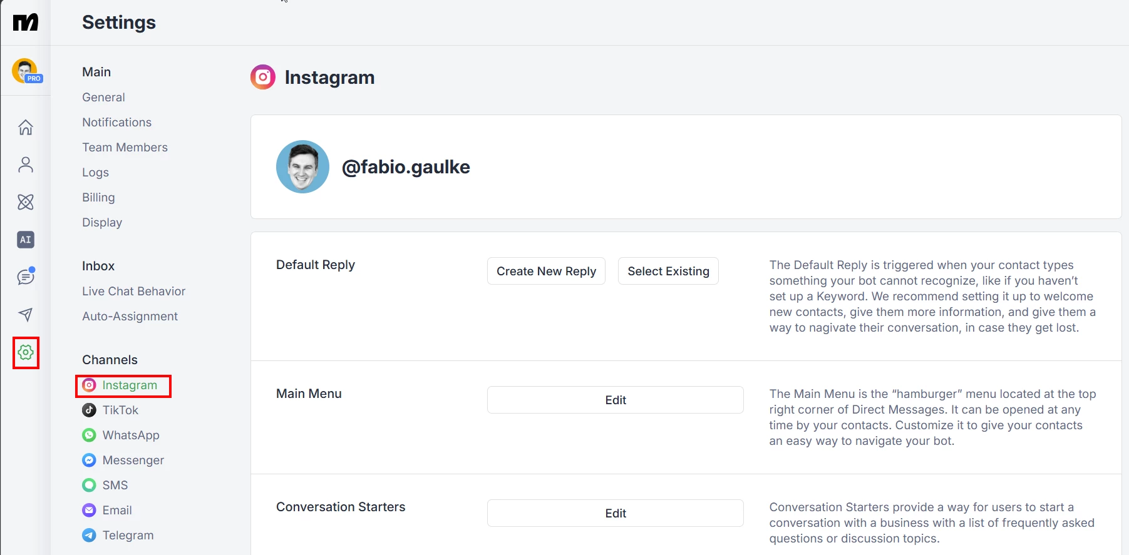Screen dimensions: 1129x555
Task: Open the Home icon in sidebar
Action: click(26, 127)
